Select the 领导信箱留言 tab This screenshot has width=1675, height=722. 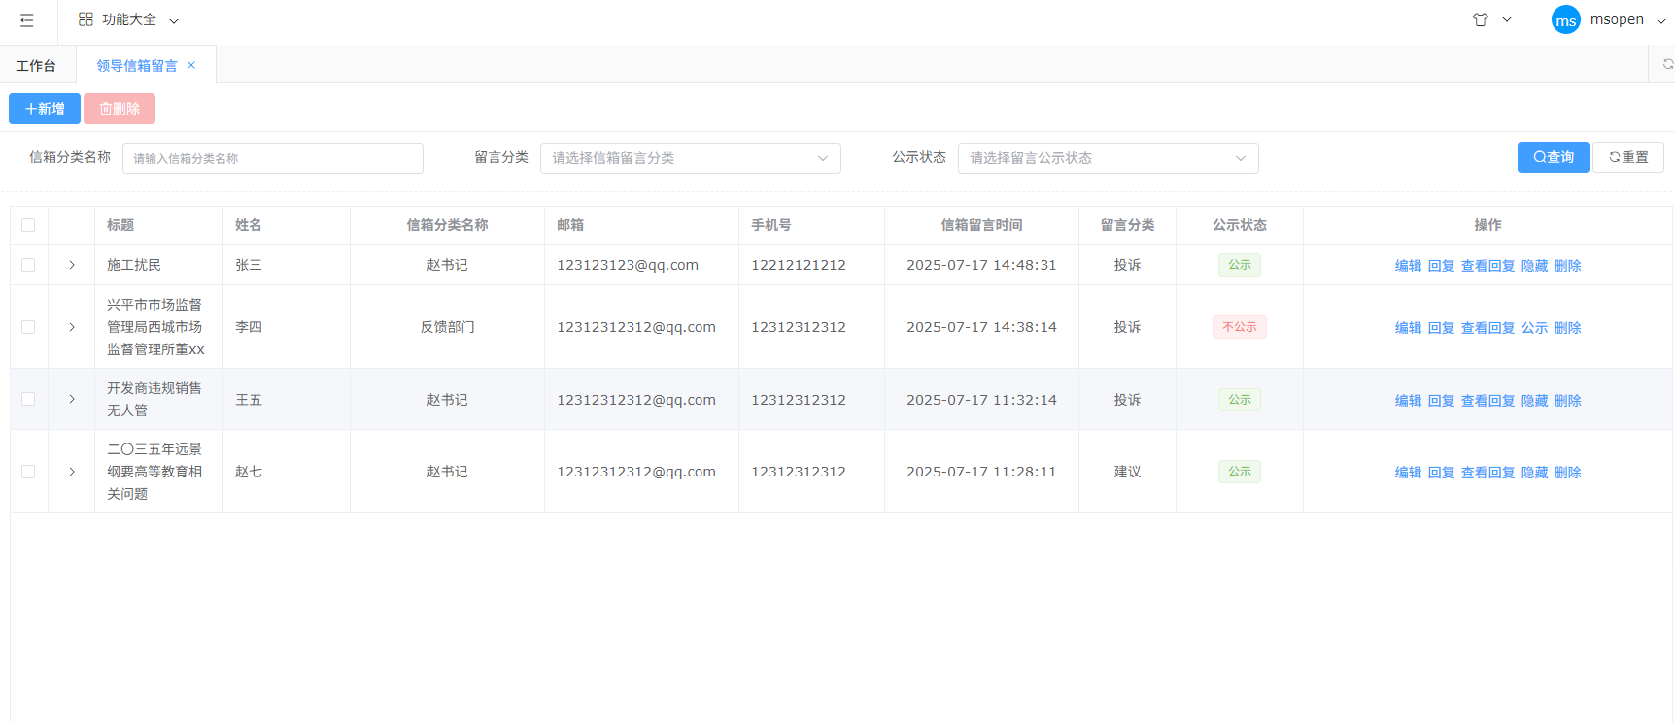(x=137, y=66)
